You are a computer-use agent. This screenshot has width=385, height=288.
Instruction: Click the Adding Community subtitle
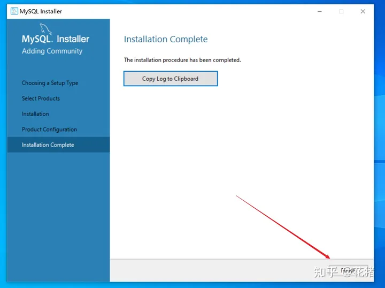[52, 51]
